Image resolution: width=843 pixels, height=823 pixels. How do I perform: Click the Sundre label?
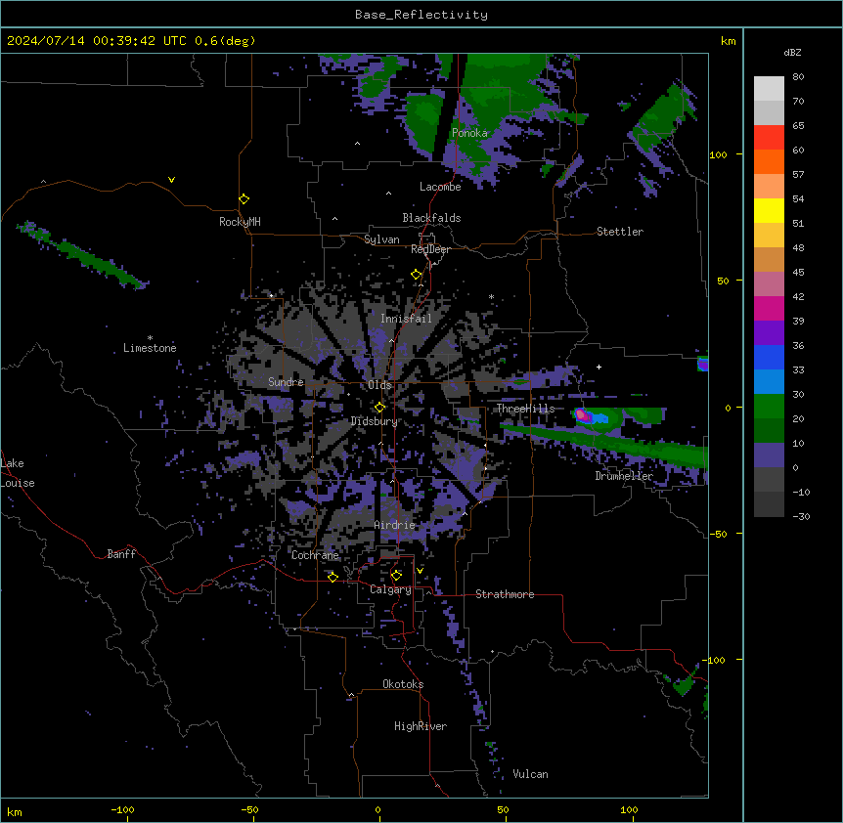click(286, 382)
